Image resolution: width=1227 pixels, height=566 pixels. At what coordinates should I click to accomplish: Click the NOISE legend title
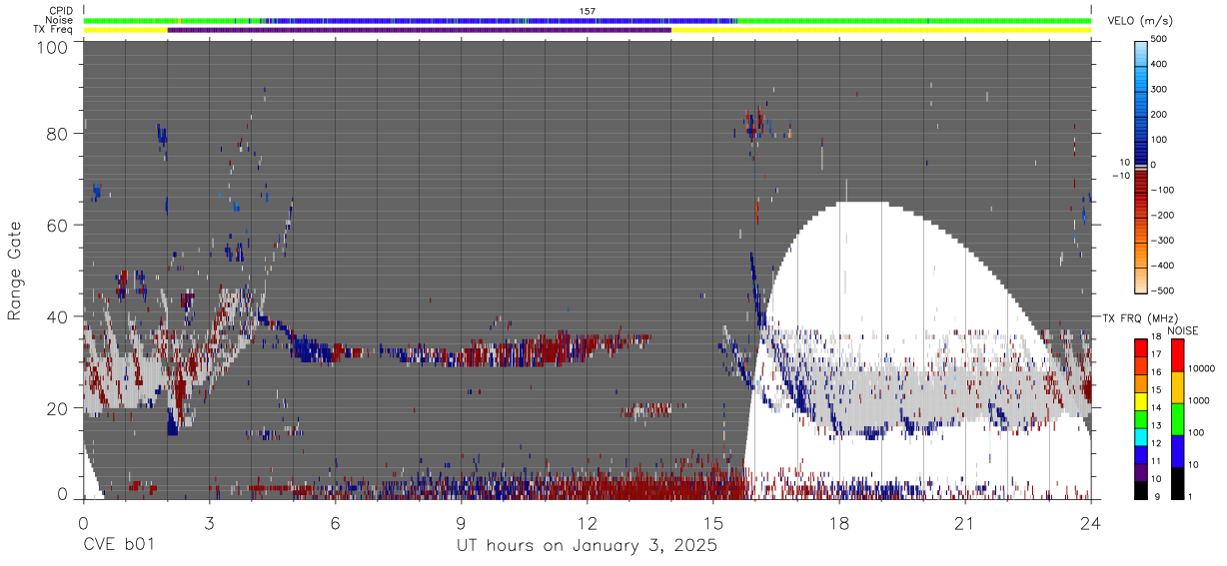1182,330
